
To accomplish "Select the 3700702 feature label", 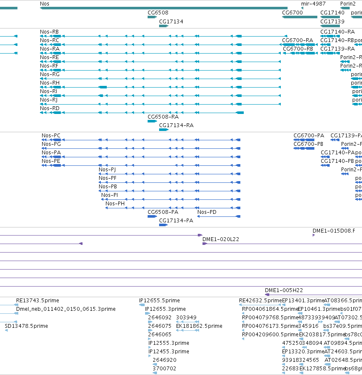I will [165, 369].
